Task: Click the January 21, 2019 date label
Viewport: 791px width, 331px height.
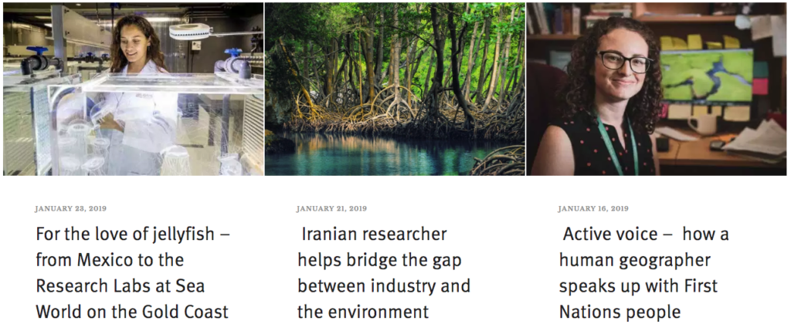Action: (331, 208)
